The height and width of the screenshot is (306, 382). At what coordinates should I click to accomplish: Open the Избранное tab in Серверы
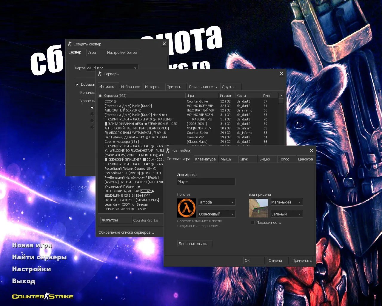130,87
